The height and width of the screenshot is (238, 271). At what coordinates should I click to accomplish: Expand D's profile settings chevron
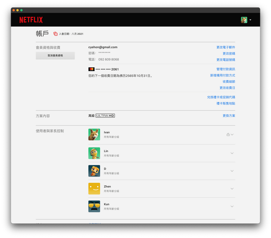(232, 171)
